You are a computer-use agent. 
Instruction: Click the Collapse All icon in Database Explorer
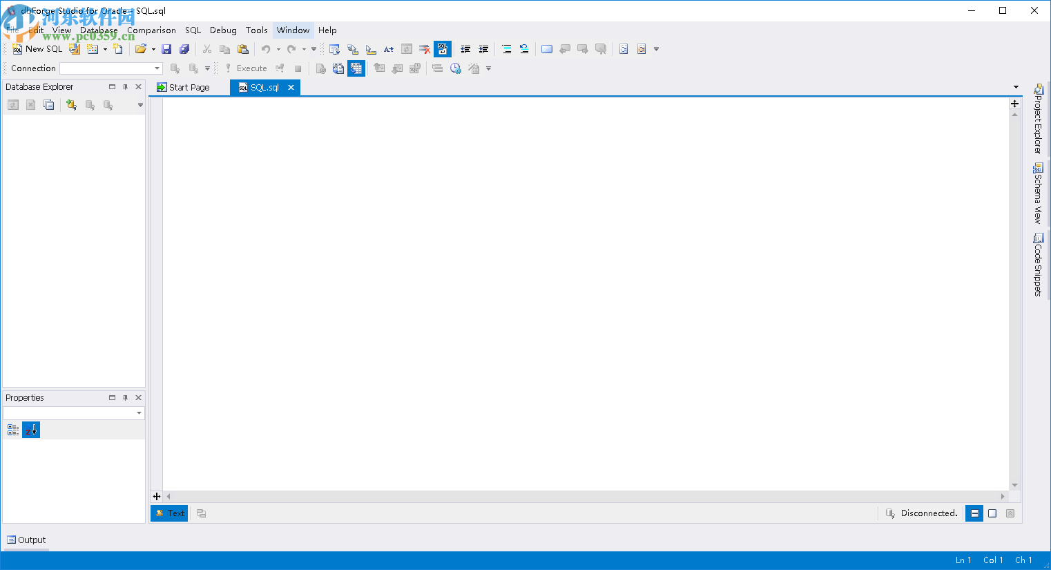pyautogui.click(x=48, y=104)
